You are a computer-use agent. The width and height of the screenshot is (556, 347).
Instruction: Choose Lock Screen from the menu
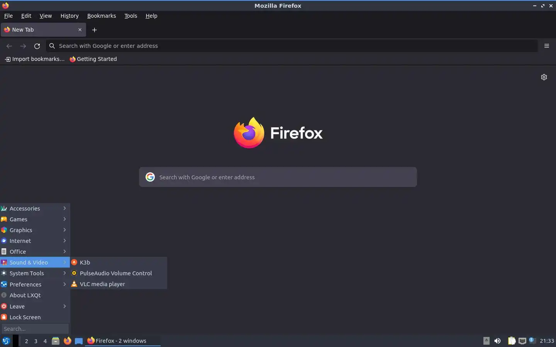35,317
